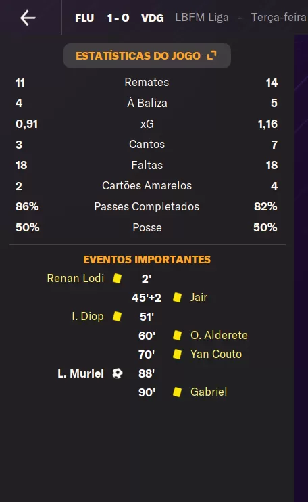This screenshot has height=502, width=308.
Task: Select Yan Couto's yellow card icon
Action: pos(178,354)
